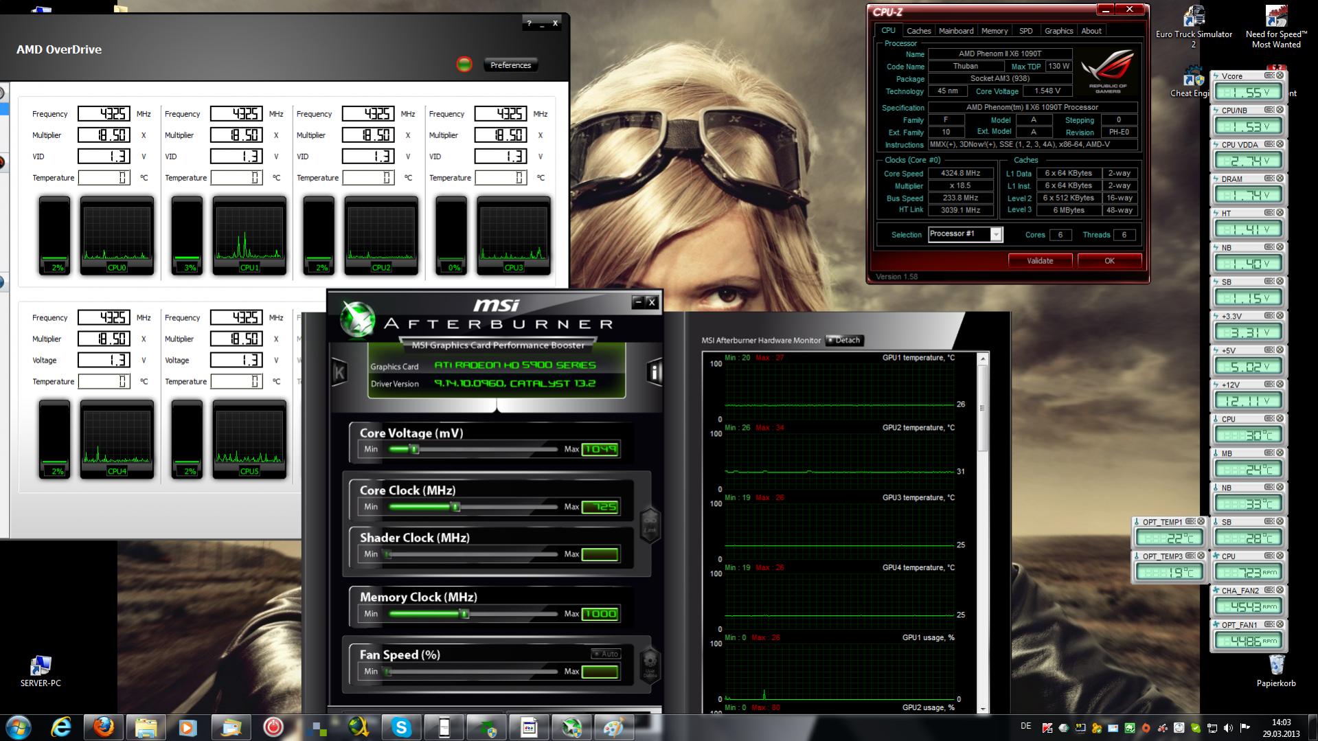The width and height of the screenshot is (1318, 741).
Task: Open settings for the +5V sensor widget
Action: 1269,350
